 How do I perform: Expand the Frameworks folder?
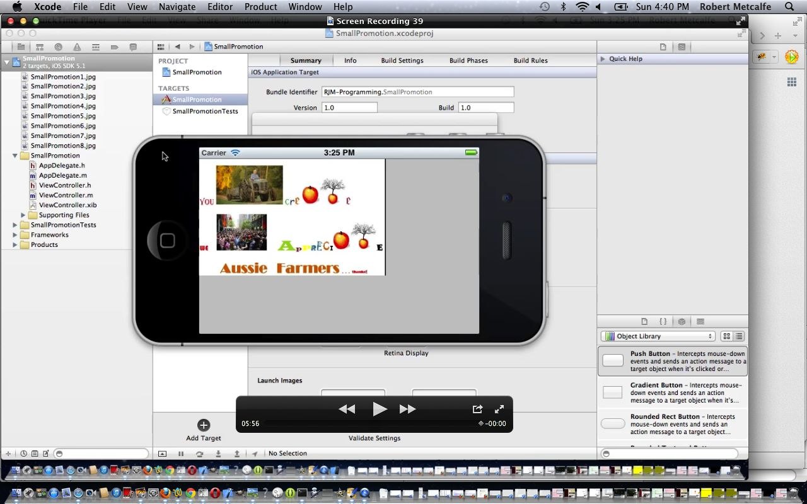coord(15,235)
